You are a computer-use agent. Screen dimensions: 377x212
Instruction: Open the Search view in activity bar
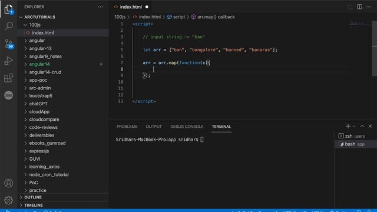click(x=9, y=26)
